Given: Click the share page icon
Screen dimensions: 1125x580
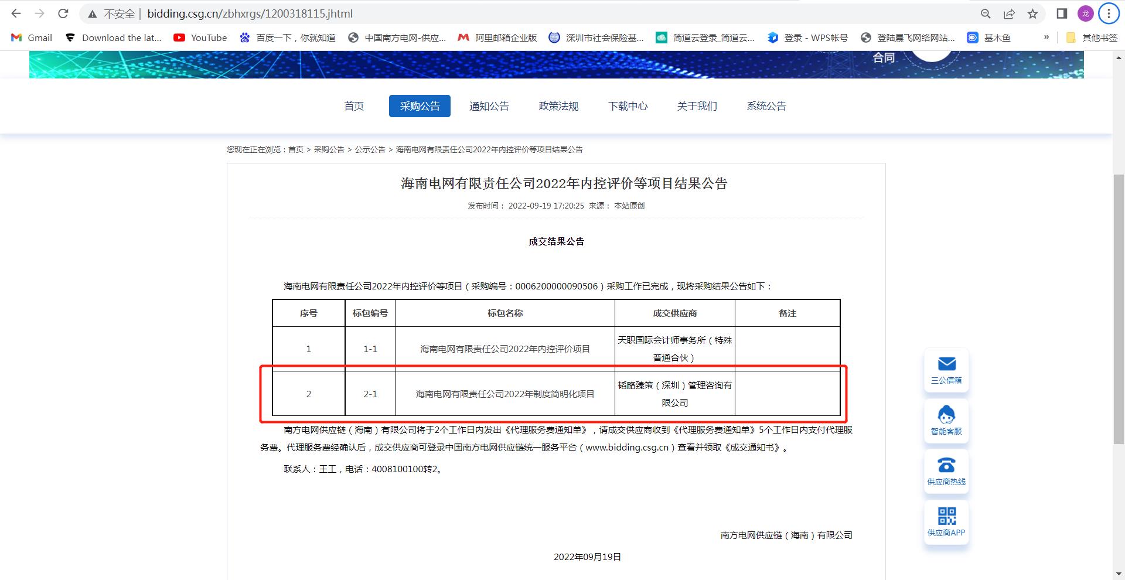Looking at the screenshot, I should (x=1009, y=13).
